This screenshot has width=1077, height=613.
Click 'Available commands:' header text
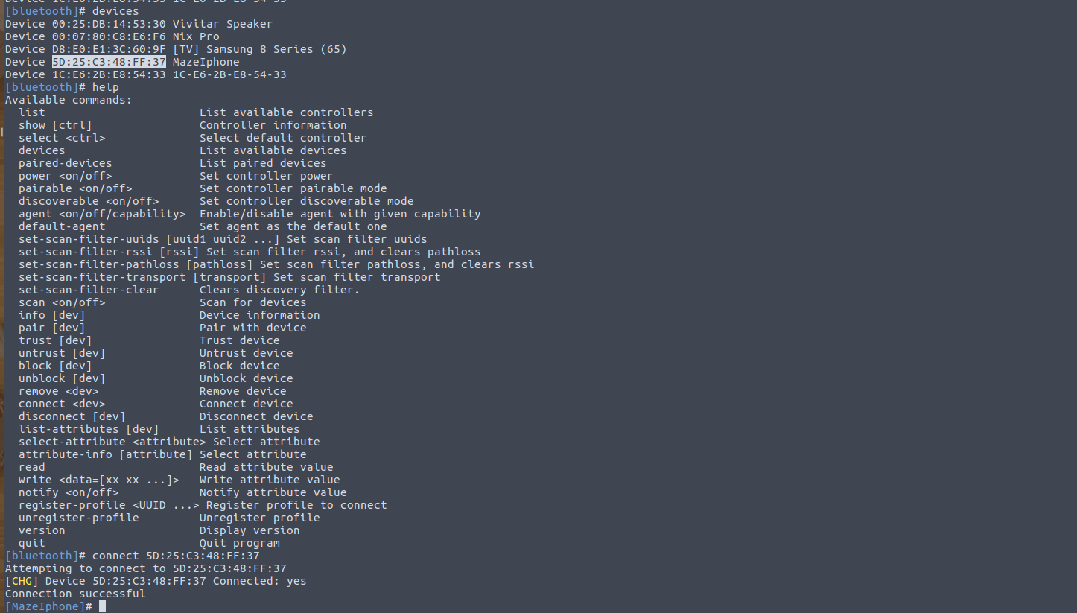tap(69, 100)
